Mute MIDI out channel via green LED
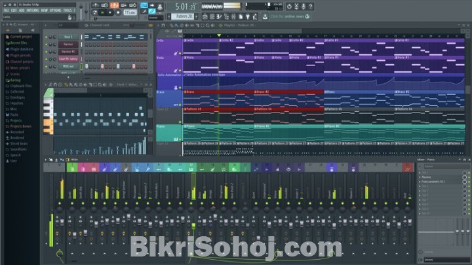This screenshot has height=265, width=472. [x=46, y=67]
